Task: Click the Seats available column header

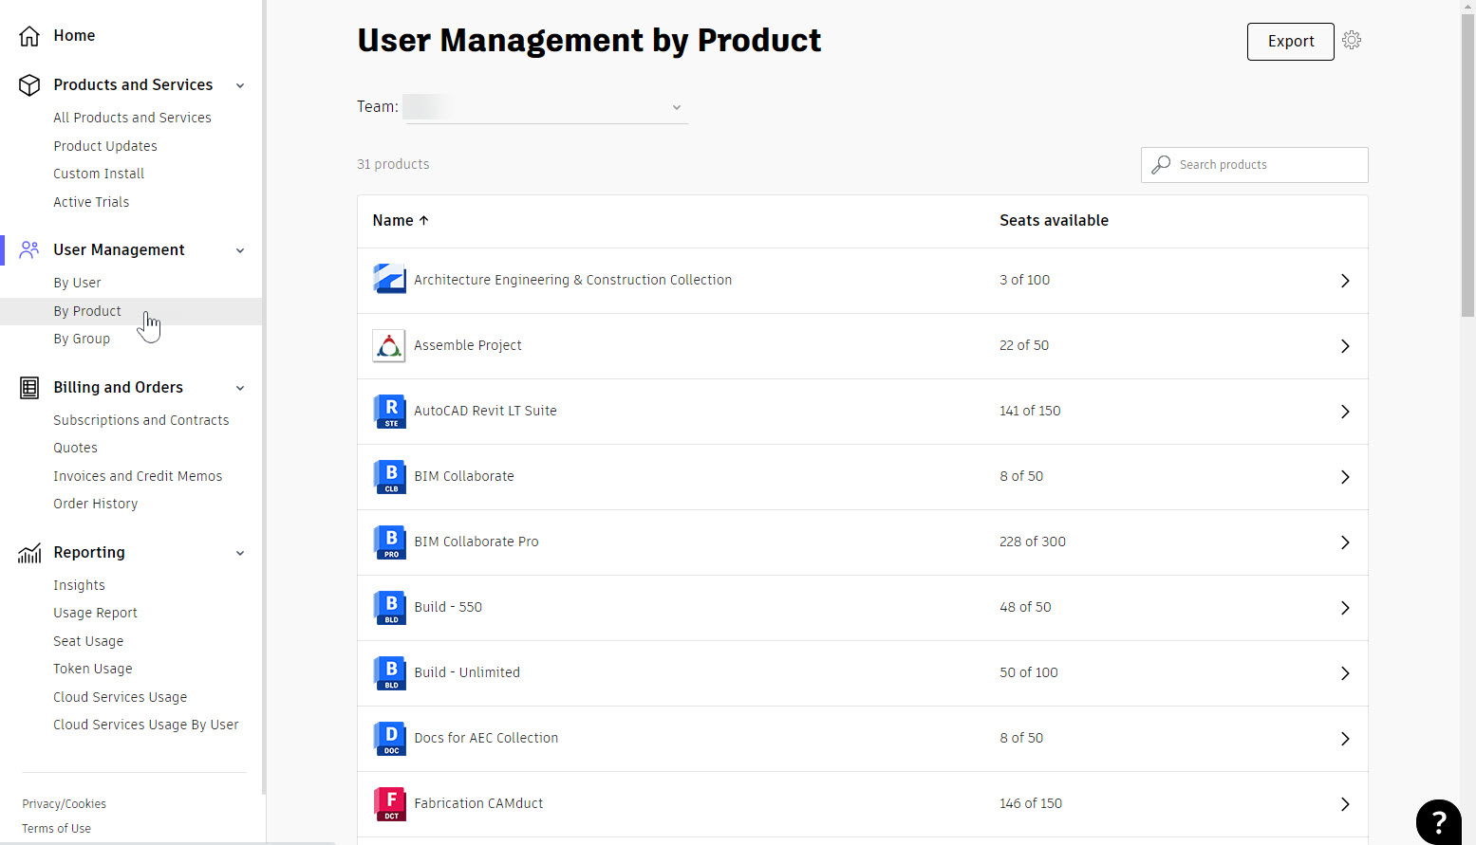Action: 1054,220
